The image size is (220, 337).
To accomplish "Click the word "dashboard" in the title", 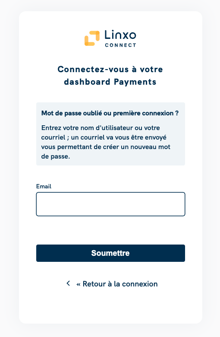I will pos(87,82).
